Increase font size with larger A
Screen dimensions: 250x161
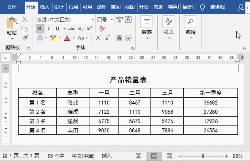98,38
